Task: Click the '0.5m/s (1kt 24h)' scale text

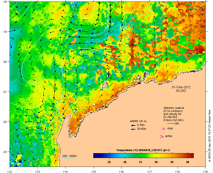Action: [x=173, y=120]
